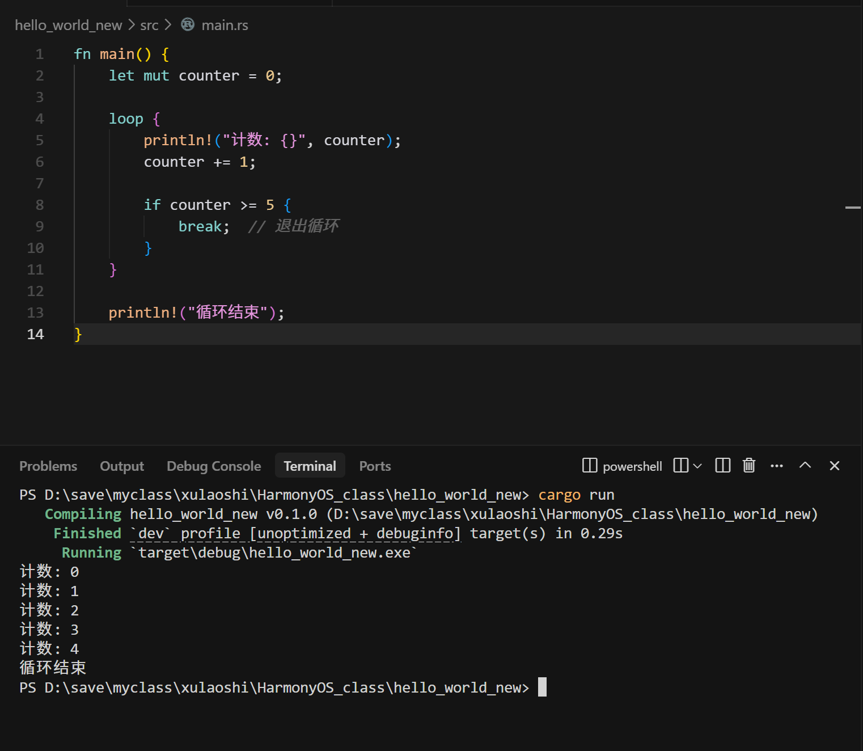The height and width of the screenshot is (751, 863).
Task: Click the split icon left of the trash
Action: [x=723, y=466]
